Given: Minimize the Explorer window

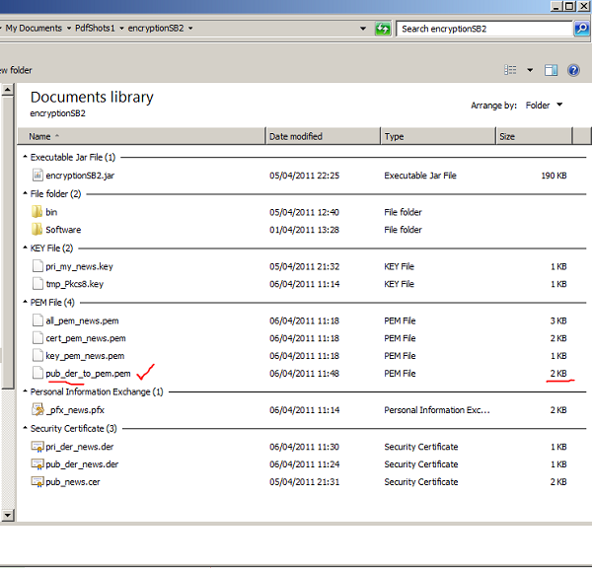Looking at the screenshot, I should pos(556,6).
